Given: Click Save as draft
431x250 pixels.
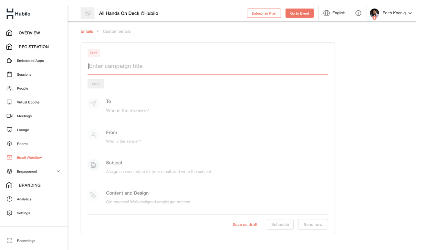Looking at the screenshot, I should tap(245, 224).
